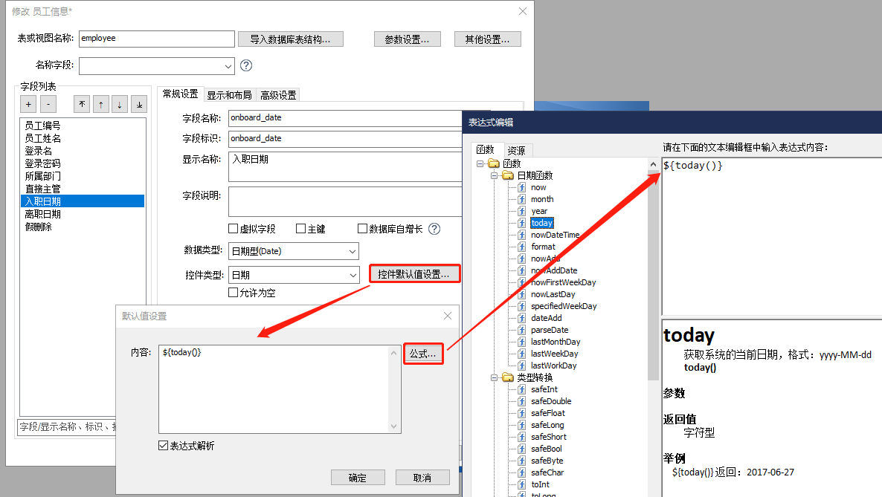Open help icon beside 名称字段 dropdown

coord(246,65)
